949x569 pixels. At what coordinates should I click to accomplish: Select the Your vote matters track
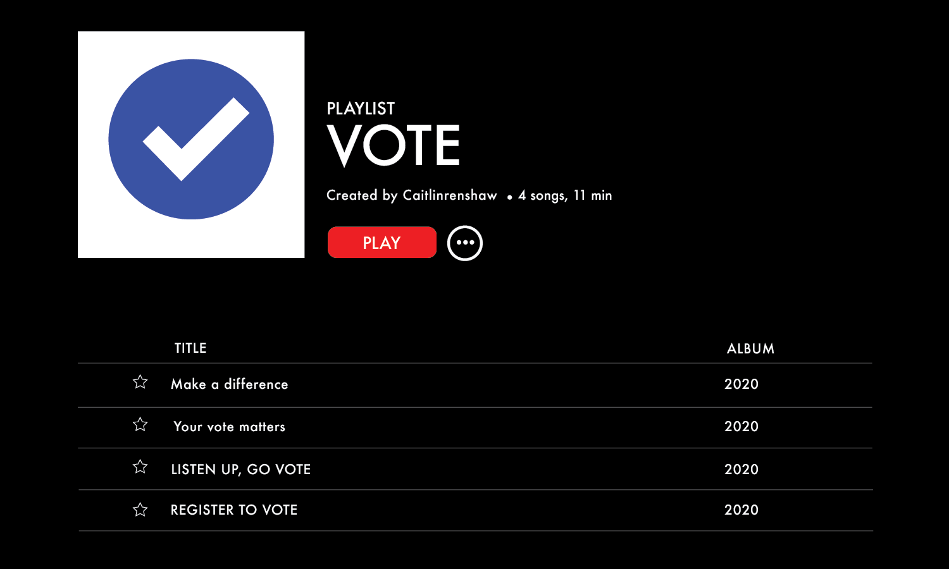475,427
